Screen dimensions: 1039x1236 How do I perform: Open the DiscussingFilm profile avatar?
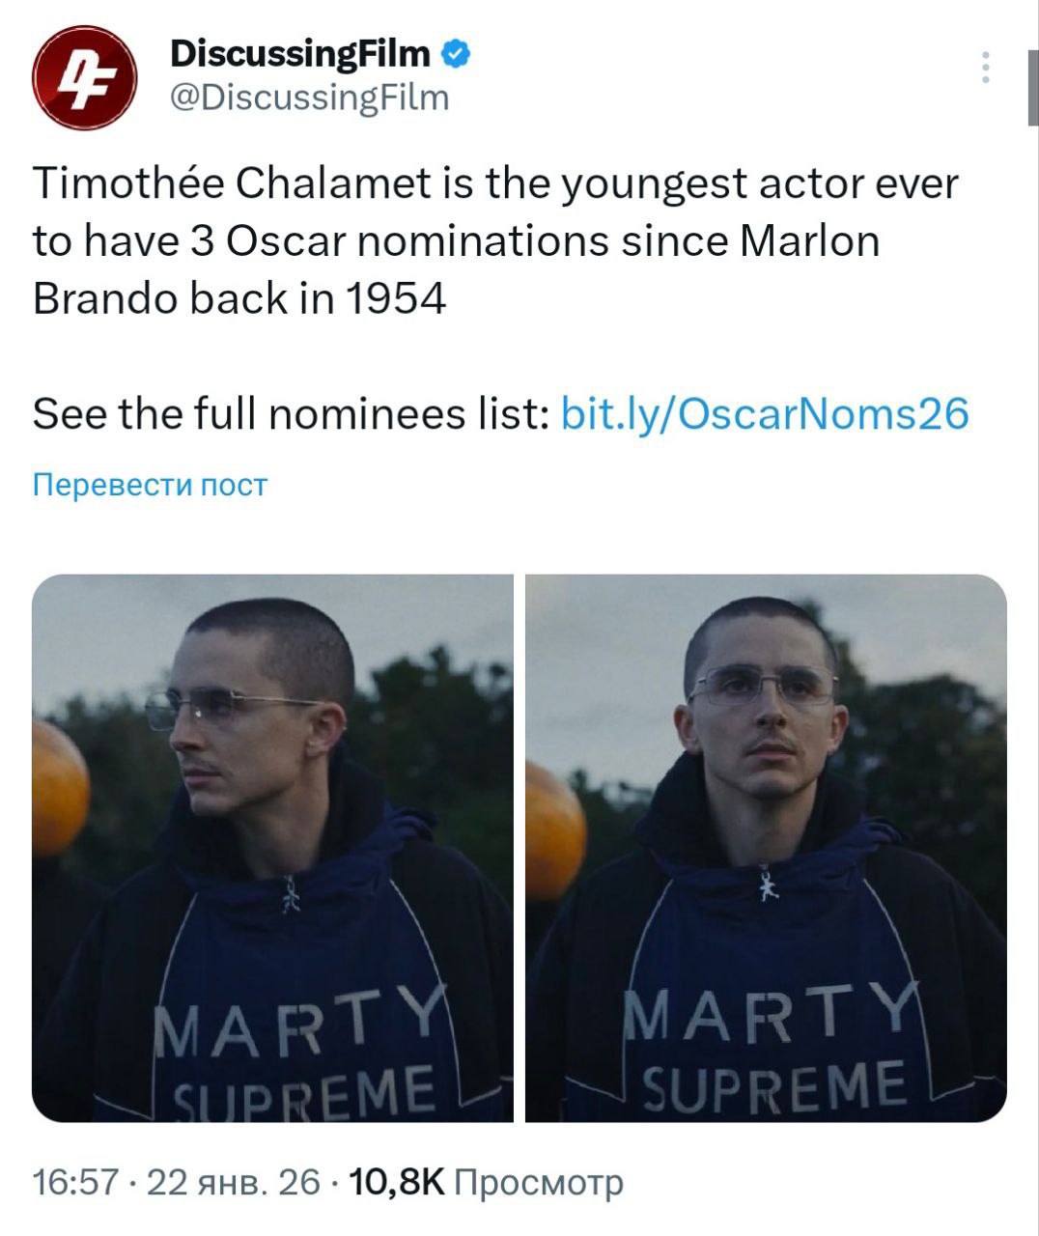tap(83, 77)
